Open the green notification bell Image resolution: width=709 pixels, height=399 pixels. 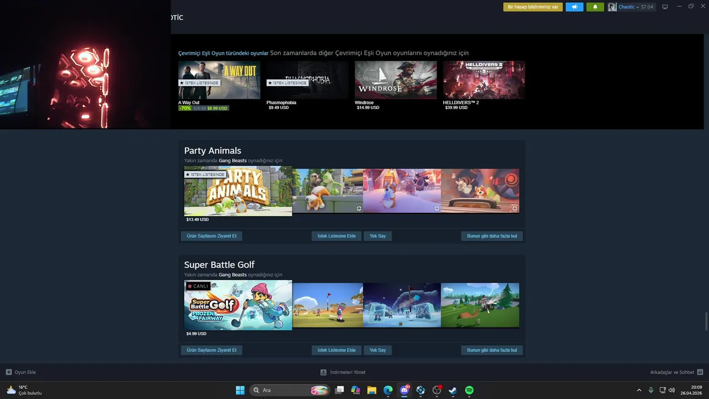click(x=595, y=7)
